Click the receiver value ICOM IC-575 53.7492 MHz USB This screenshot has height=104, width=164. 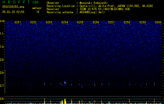[x=105, y=9]
